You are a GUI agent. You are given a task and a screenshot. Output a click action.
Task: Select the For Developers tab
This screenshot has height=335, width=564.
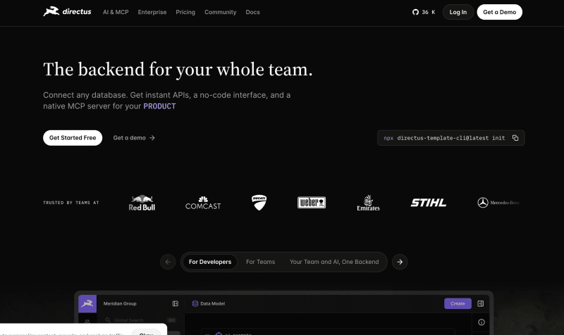[x=210, y=262]
